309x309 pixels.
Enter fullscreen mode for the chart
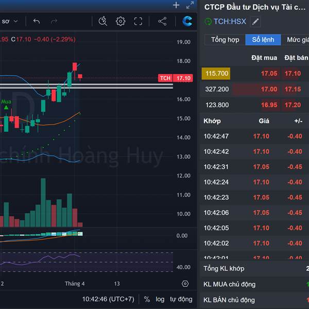138,21
